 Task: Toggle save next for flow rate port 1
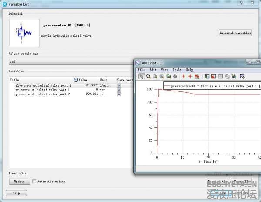pos(119,85)
